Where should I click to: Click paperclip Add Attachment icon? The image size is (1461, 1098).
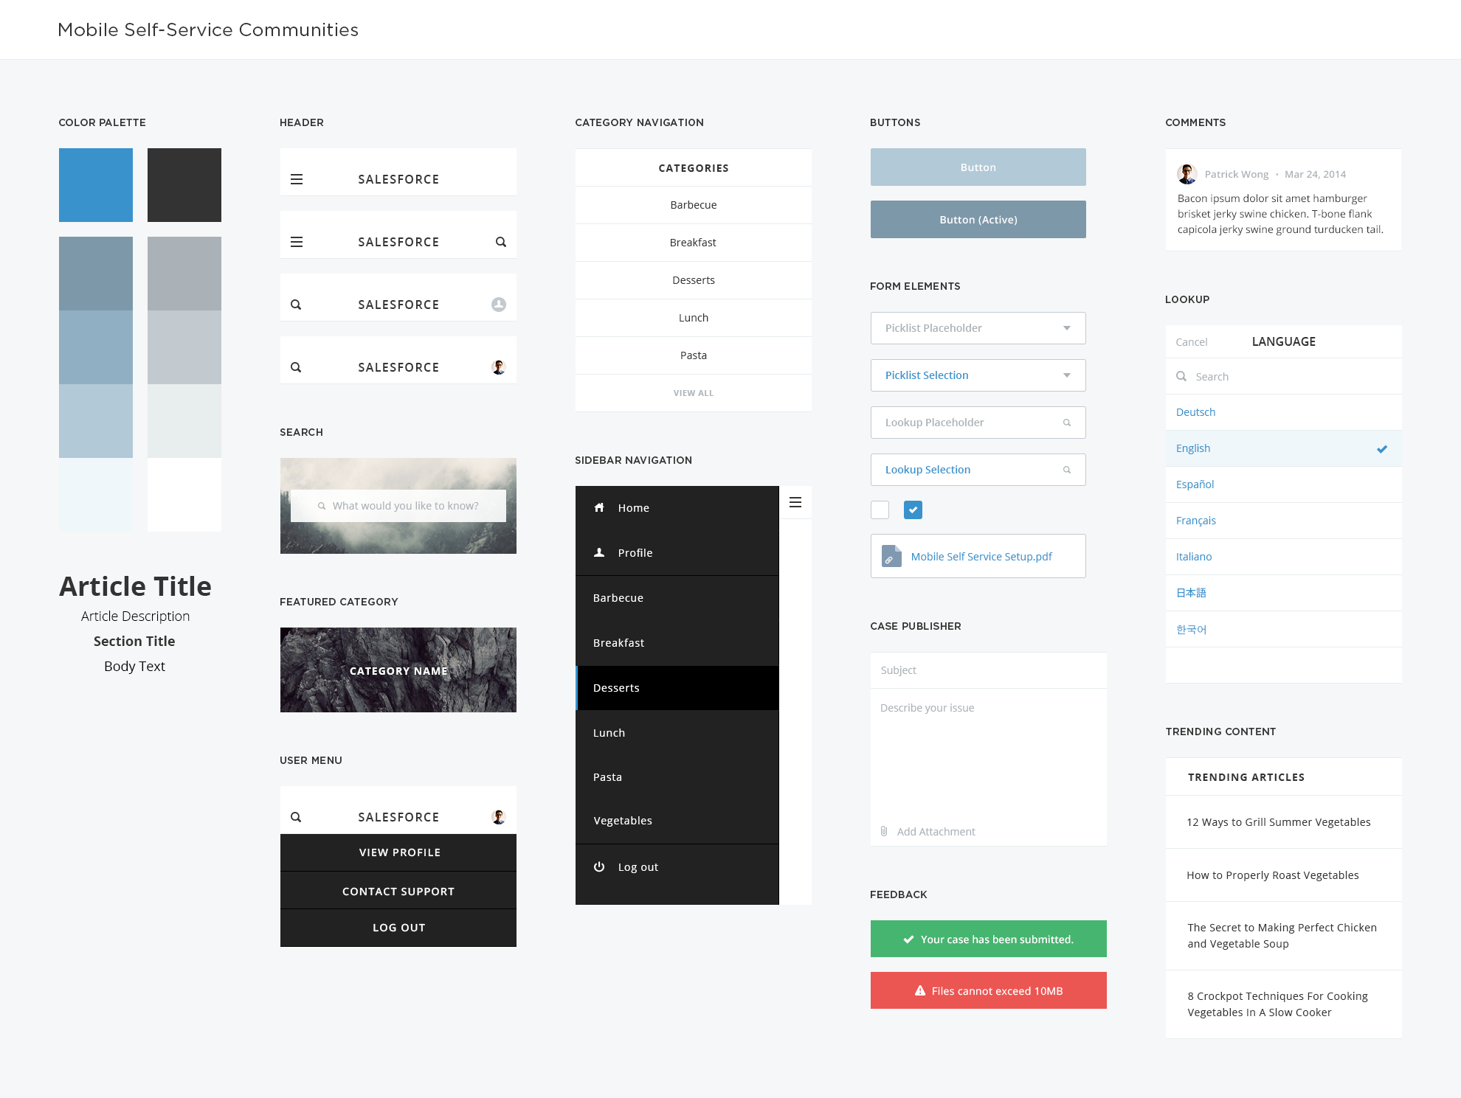pyautogui.click(x=884, y=831)
